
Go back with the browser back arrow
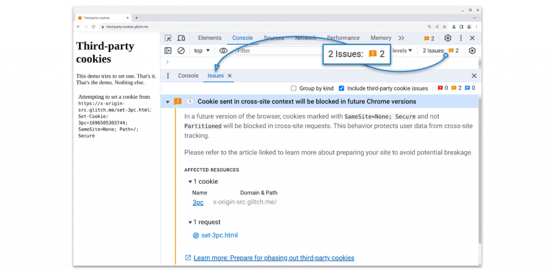(x=79, y=26)
